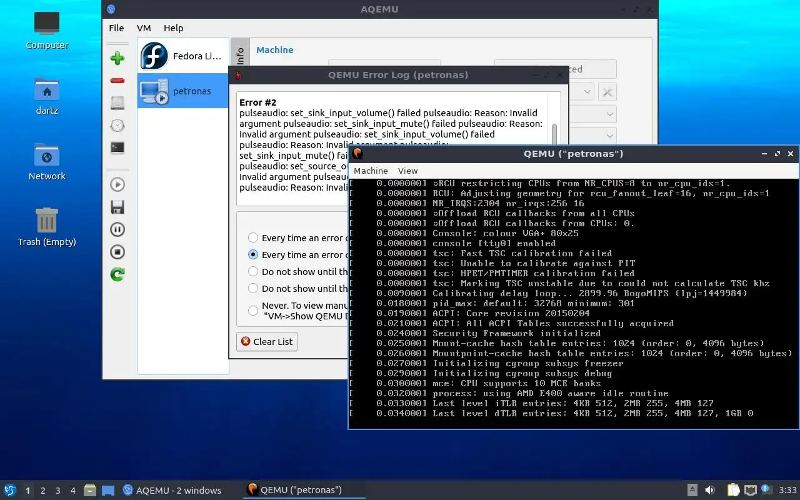This screenshot has height=500, width=800.
Task: Click the hard disk icon in AQEMU toolbar
Action: (117, 103)
